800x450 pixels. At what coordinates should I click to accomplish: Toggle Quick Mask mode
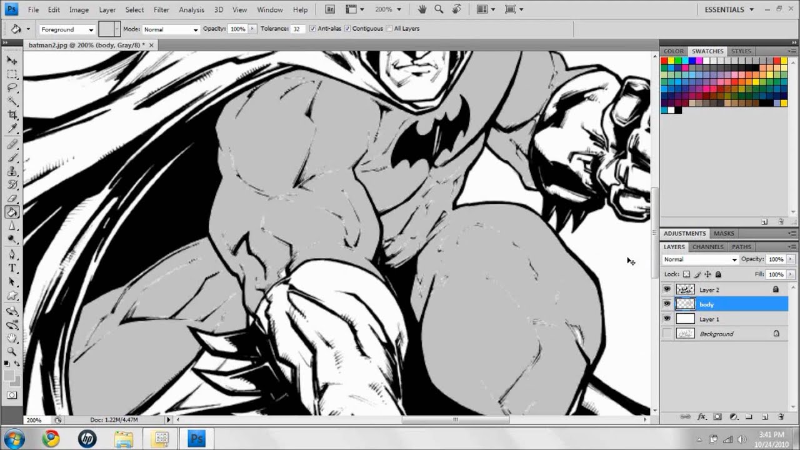[12, 396]
